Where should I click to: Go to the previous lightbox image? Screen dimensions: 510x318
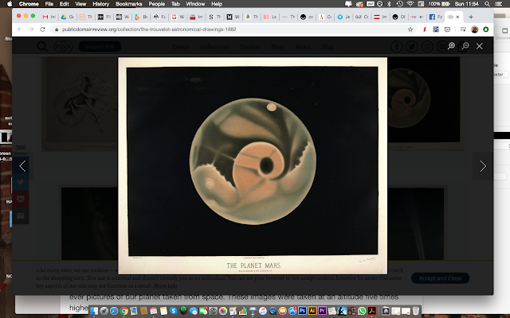pyautogui.click(x=22, y=166)
